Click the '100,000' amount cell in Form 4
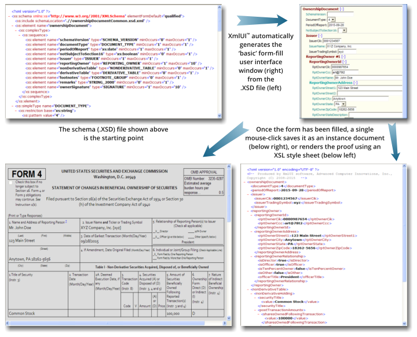The image size is (417, 337). tap(173, 314)
